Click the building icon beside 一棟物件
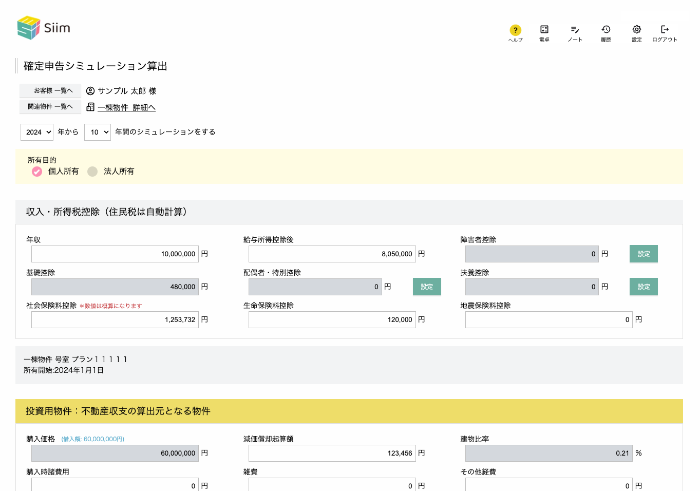700x491 pixels. (90, 107)
